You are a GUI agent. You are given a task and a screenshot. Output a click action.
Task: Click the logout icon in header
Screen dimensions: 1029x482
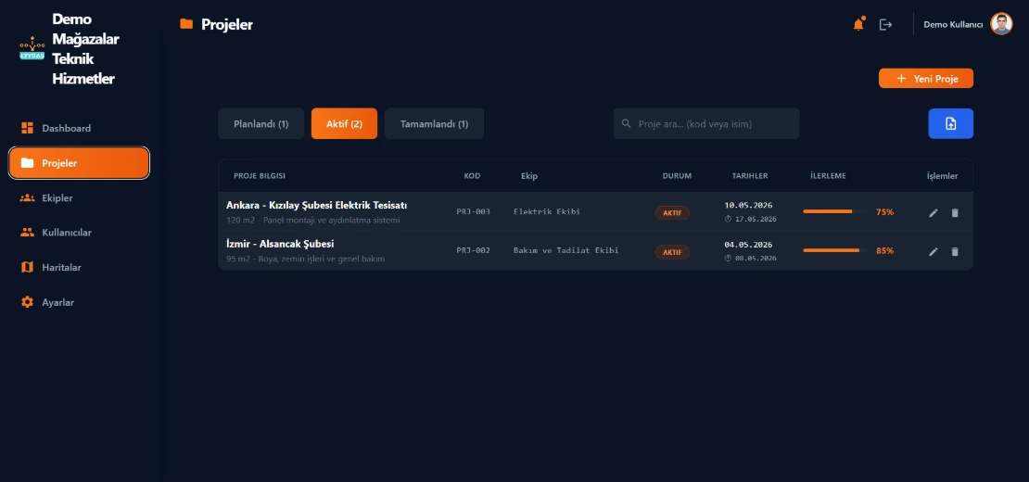tap(886, 24)
